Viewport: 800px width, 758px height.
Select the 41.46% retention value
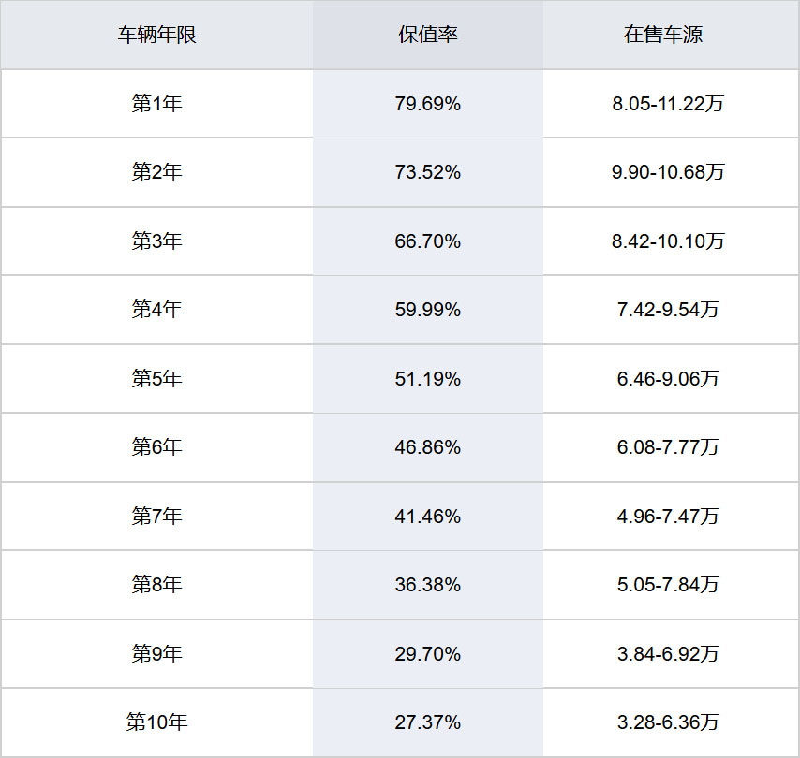pos(427,516)
